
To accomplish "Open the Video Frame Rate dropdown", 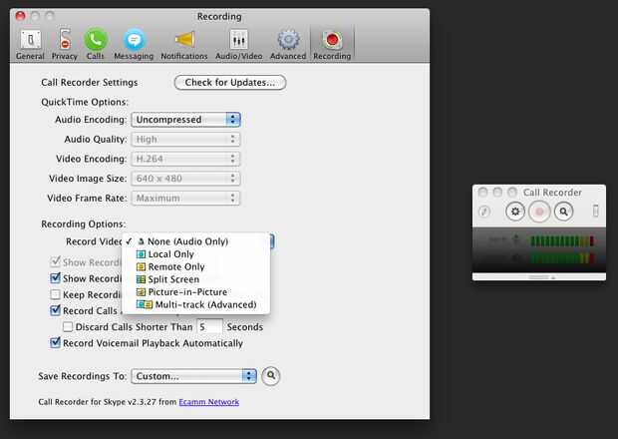I will click(x=185, y=198).
